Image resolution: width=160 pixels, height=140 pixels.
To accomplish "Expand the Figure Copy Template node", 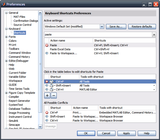I will 6,93.
